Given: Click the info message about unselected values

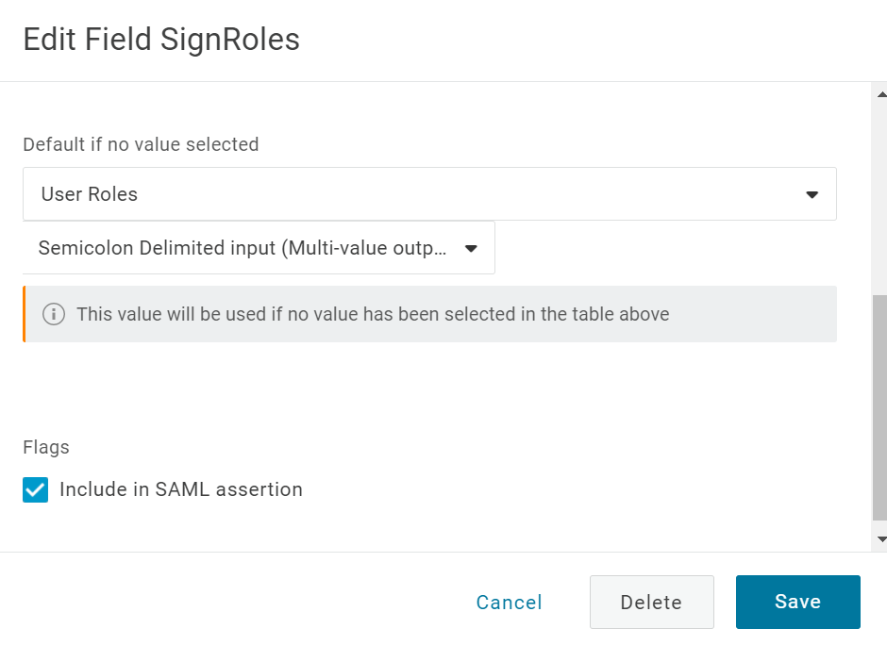Looking at the screenshot, I should pyautogui.click(x=373, y=314).
